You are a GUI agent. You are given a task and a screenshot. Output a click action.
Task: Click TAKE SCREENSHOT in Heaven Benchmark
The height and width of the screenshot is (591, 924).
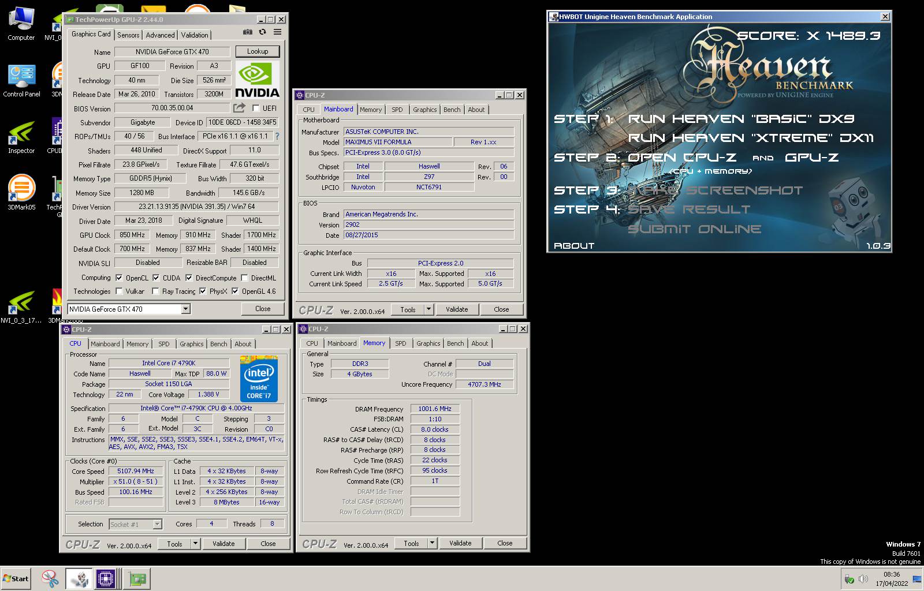coord(715,190)
